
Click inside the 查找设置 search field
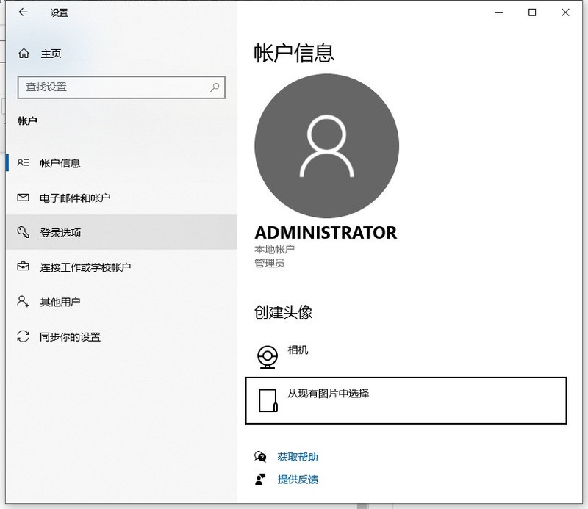click(110, 87)
